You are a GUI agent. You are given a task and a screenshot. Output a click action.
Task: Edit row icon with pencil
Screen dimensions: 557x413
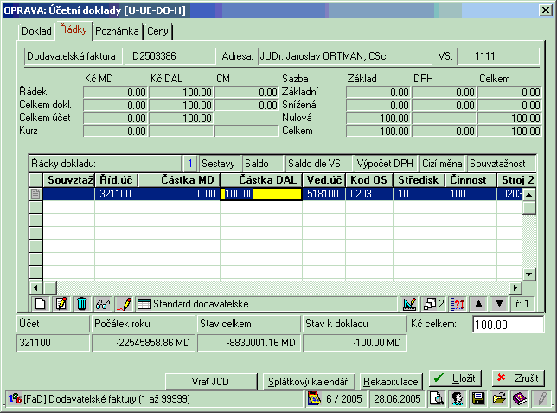pyautogui.click(x=61, y=304)
